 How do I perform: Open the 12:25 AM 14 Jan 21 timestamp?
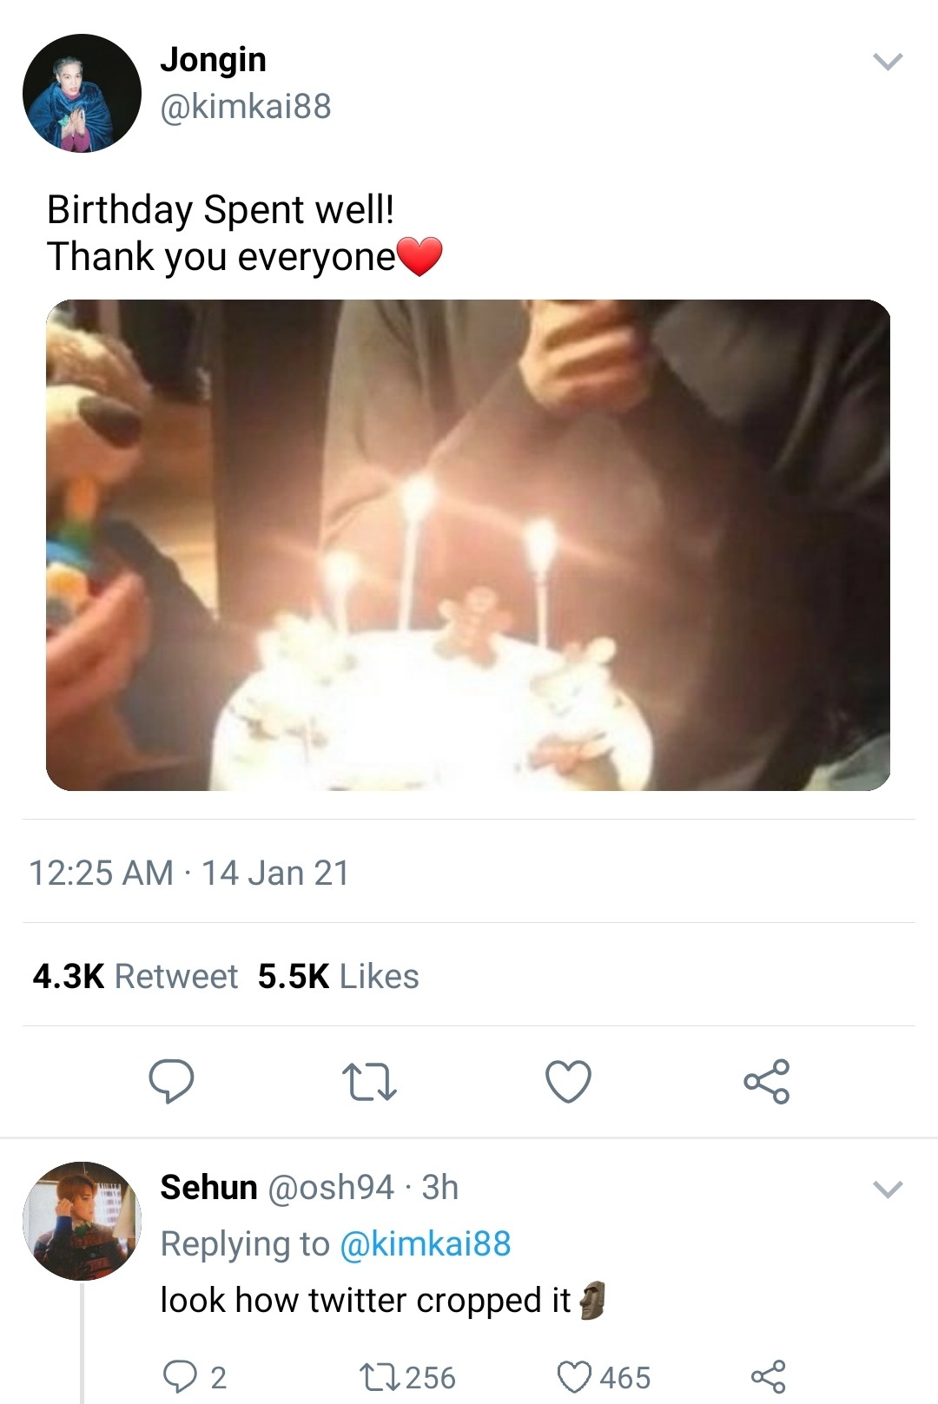188,873
